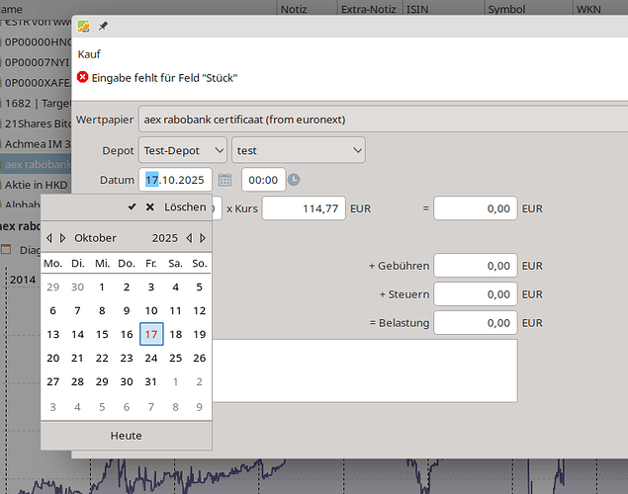
Task: Open the Test-Depot dropdown
Action: coord(183,151)
